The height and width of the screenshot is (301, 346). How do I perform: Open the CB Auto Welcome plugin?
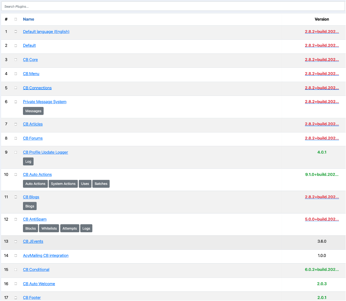point(39,284)
